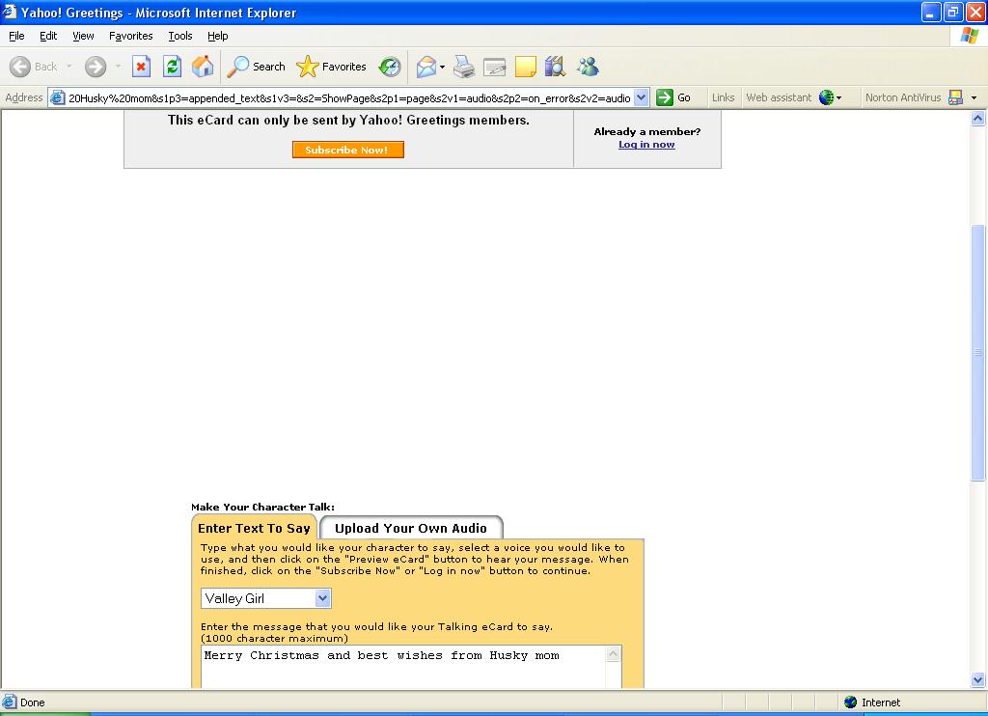Click the Web assistant globe icon
The image size is (988, 716).
pos(826,97)
